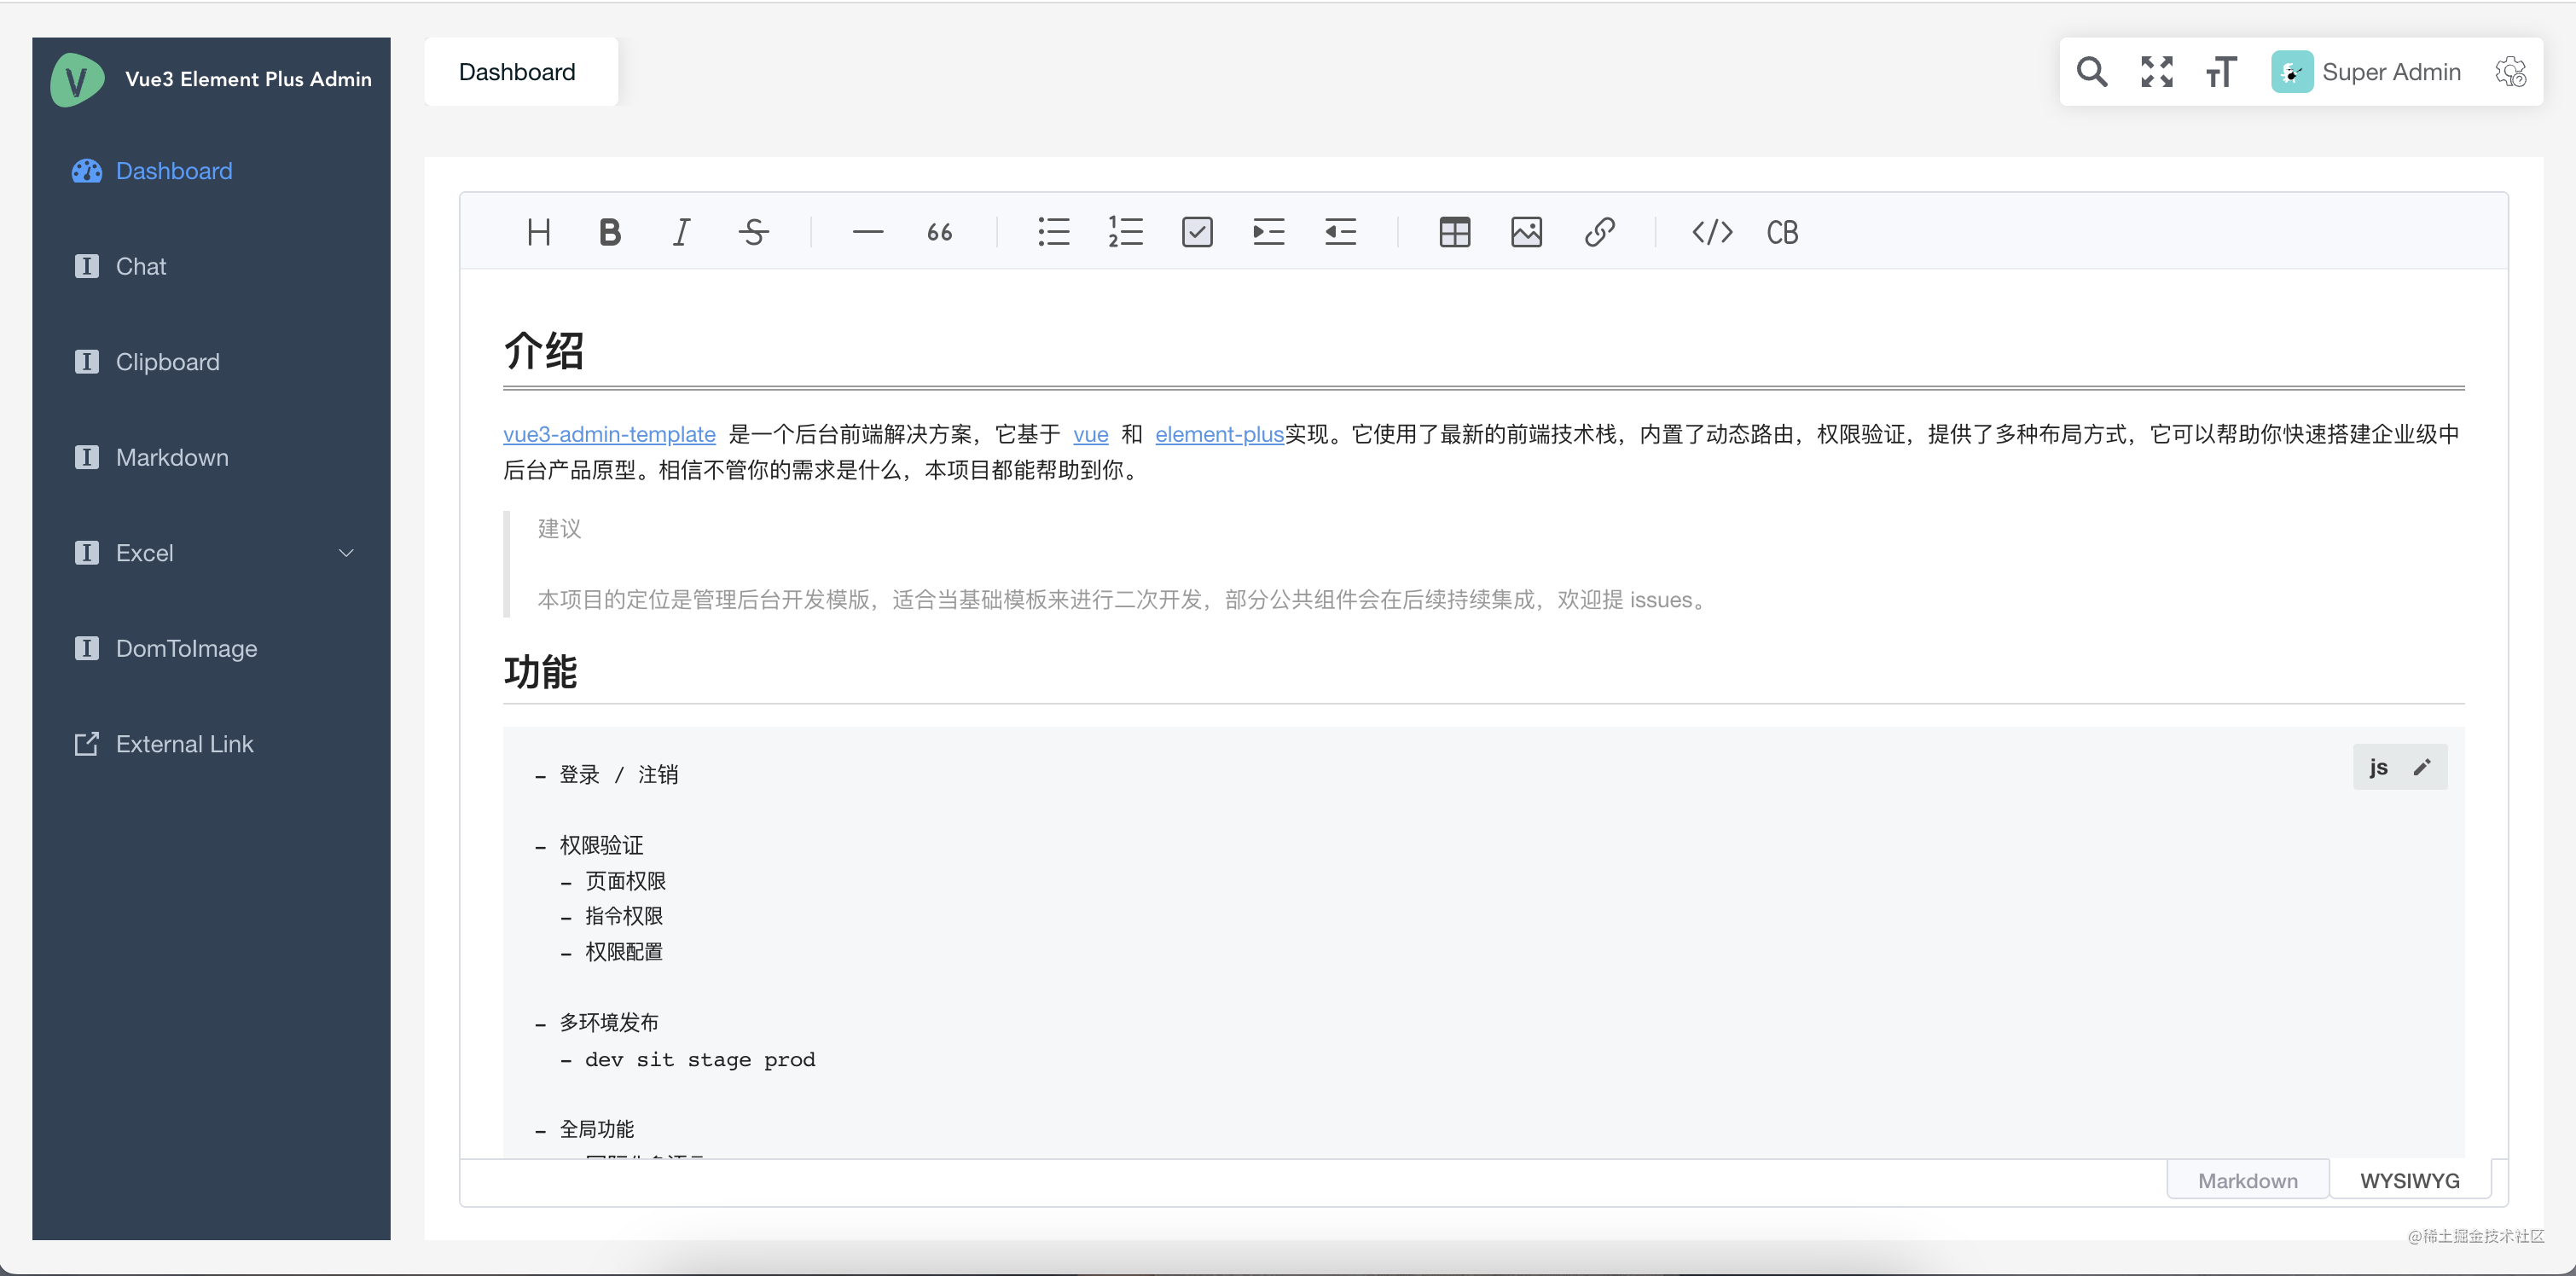Open the ordered list dropdown option
2576x1276 pixels.
tap(1125, 232)
